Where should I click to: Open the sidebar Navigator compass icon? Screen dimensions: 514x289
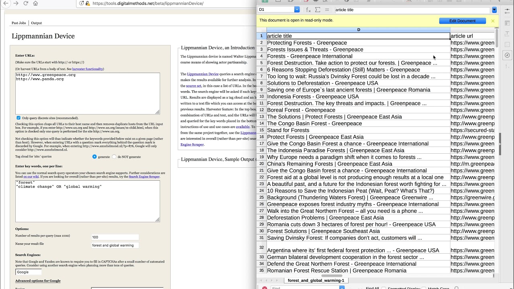coord(507,55)
